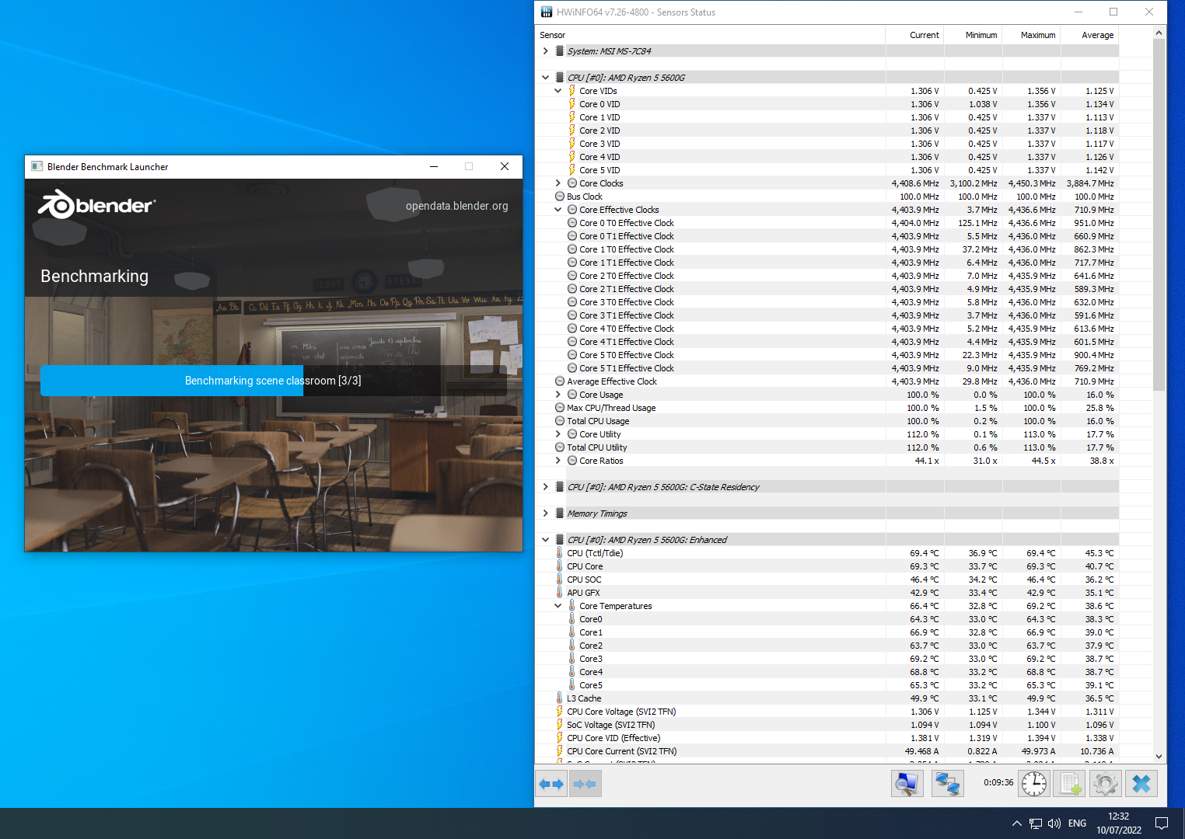Click the Sensor column header
Image resolution: width=1185 pixels, height=839 pixels.
tap(710, 35)
